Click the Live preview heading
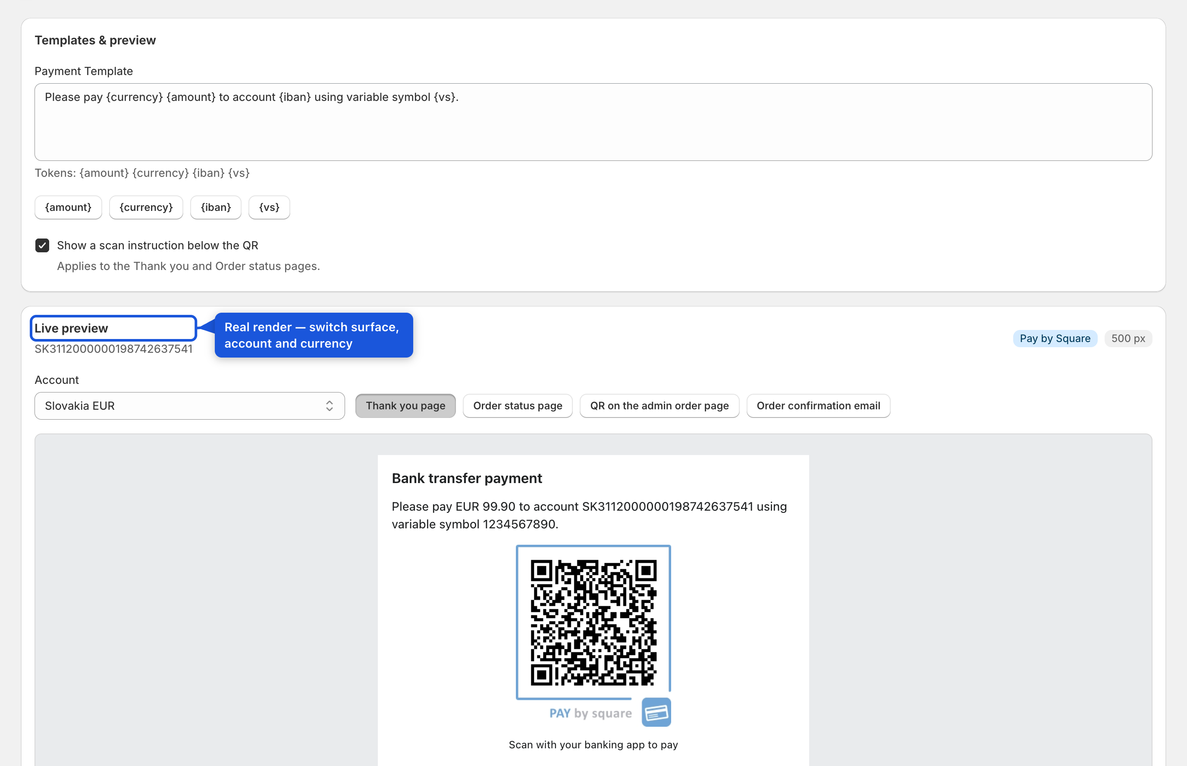 pos(71,328)
